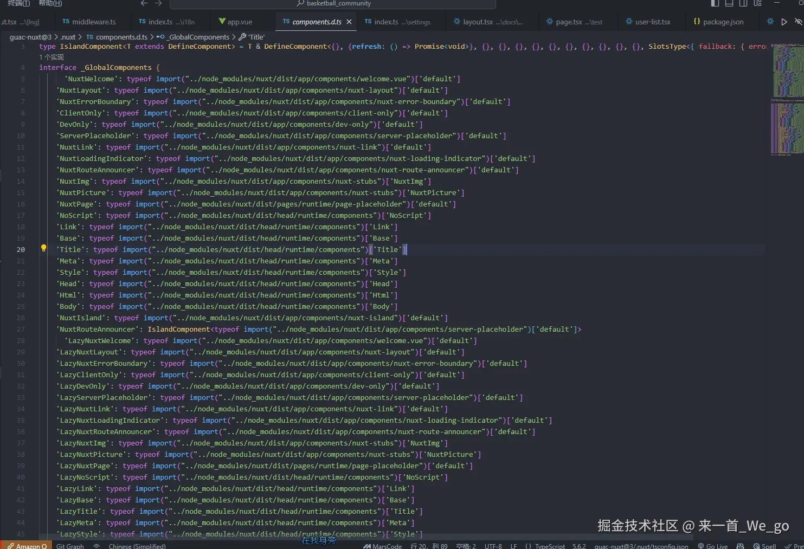
Task: Click the React icon in the editor toolbar
Action: pos(770,22)
